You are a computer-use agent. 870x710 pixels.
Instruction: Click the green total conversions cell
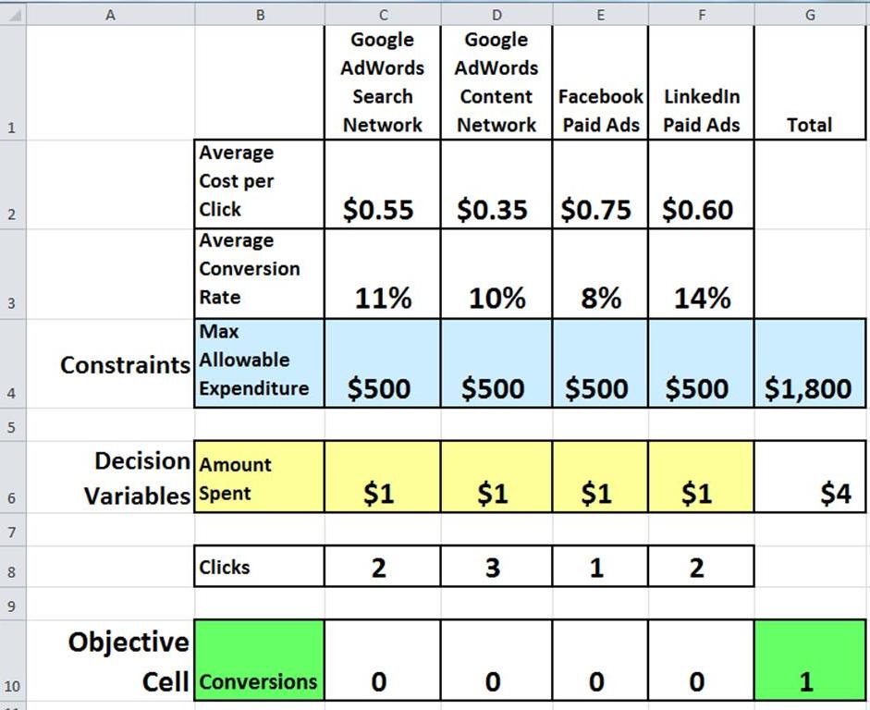pos(810,661)
